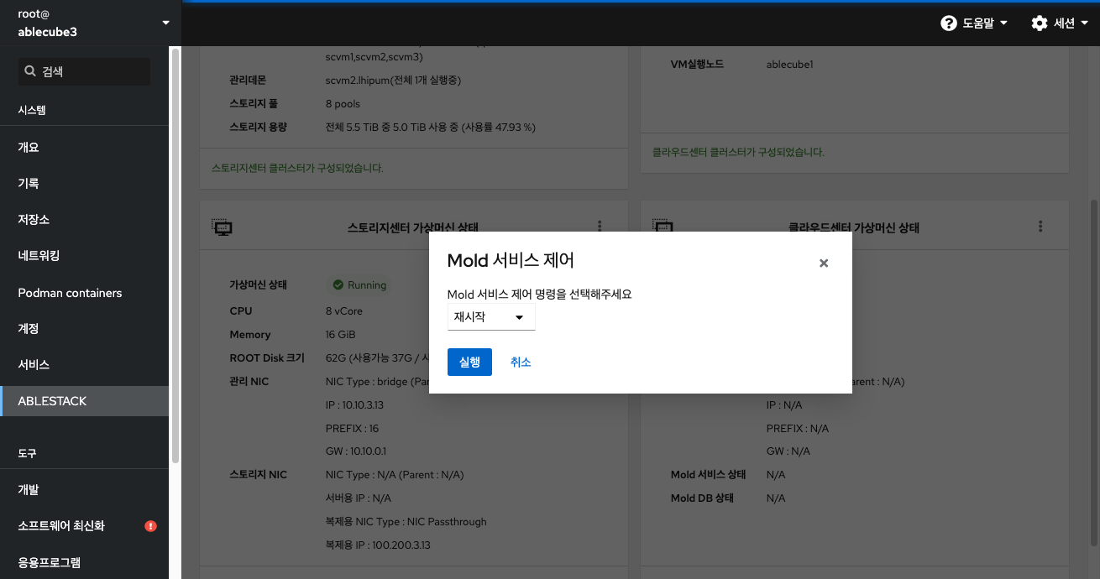Click the red update alert badge
The height and width of the screenshot is (579, 1100).
coord(150,526)
